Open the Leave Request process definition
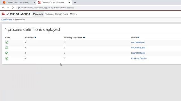 (138, 53)
